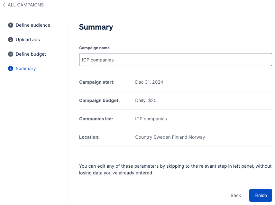This screenshot has height=205, width=275.
Task: Click the Campaign start date Dec 31, 2024
Action: tap(149, 82)
